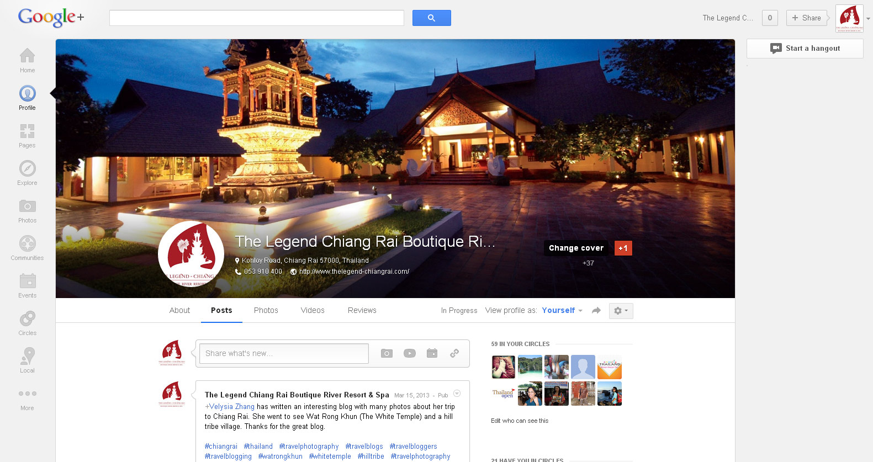Open the #ravelblogs hashtag
The height and width of the screenshot is (462, 873).
(x=364, y=447)
